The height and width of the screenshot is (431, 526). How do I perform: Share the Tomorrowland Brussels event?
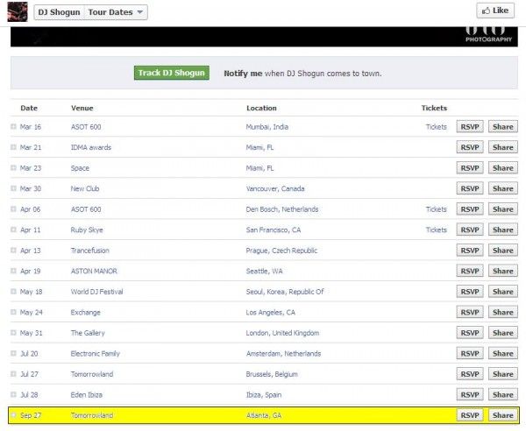coord(503,374)
